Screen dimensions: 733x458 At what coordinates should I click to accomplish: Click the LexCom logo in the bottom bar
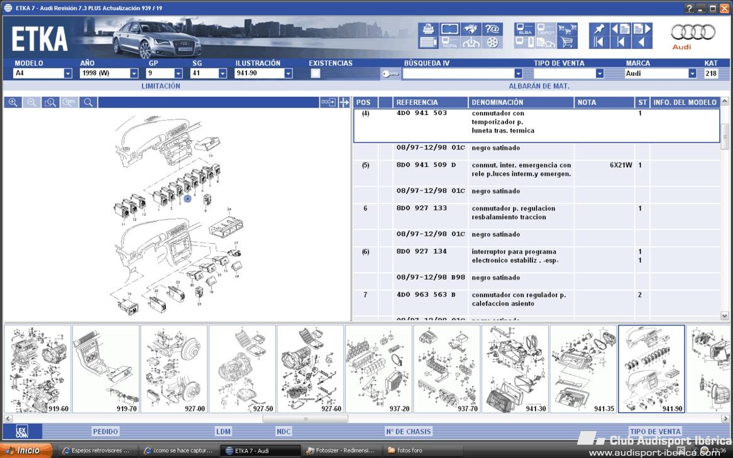pyautogui.click(x=22, y=432)
